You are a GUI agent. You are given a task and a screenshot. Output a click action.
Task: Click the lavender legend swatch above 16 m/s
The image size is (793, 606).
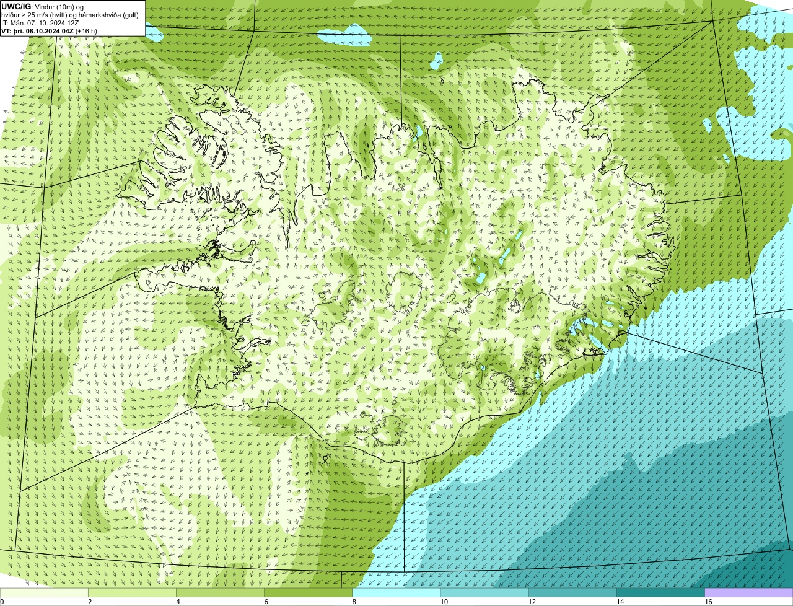coord(749,592)
